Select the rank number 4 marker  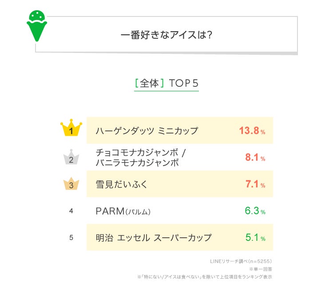[71, 211]
